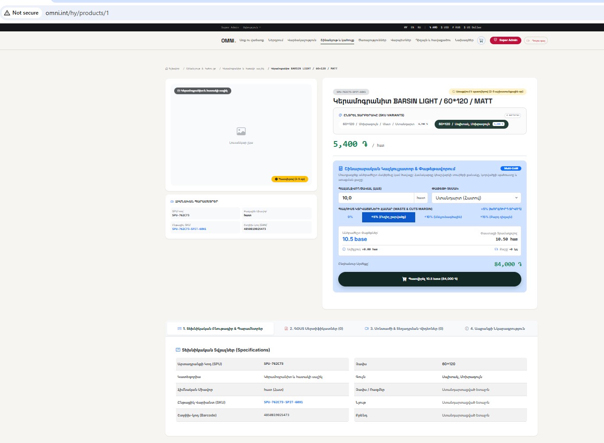Click the SKU VARIANTS section icon

(340, 115)
